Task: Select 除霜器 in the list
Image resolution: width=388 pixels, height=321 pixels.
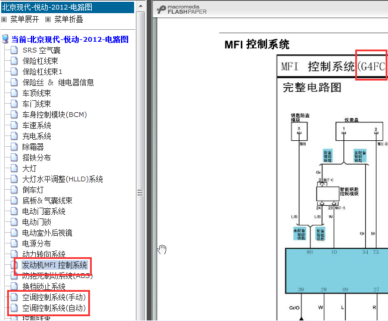Action: [x=33, y=147]
